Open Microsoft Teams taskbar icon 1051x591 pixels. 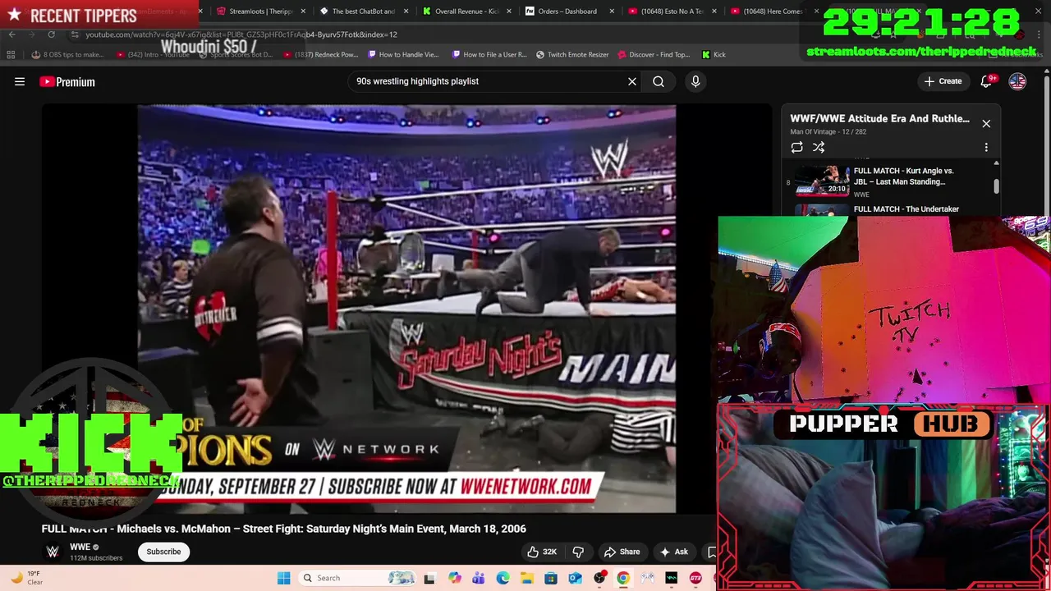(x=478, y=578)
